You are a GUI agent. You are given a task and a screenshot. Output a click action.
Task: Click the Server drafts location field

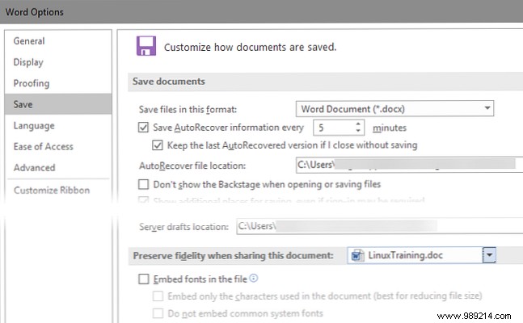coord(379,226)
